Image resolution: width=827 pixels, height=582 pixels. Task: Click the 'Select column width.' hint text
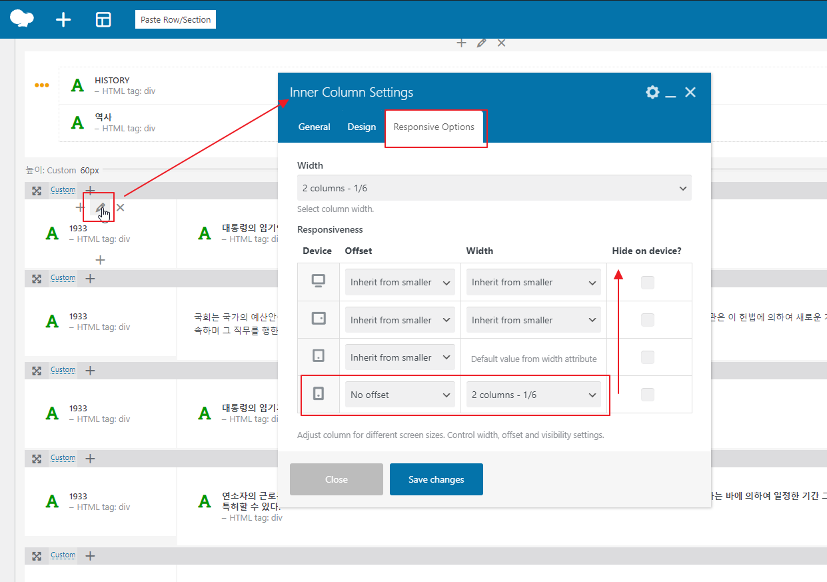coord(335,209)
